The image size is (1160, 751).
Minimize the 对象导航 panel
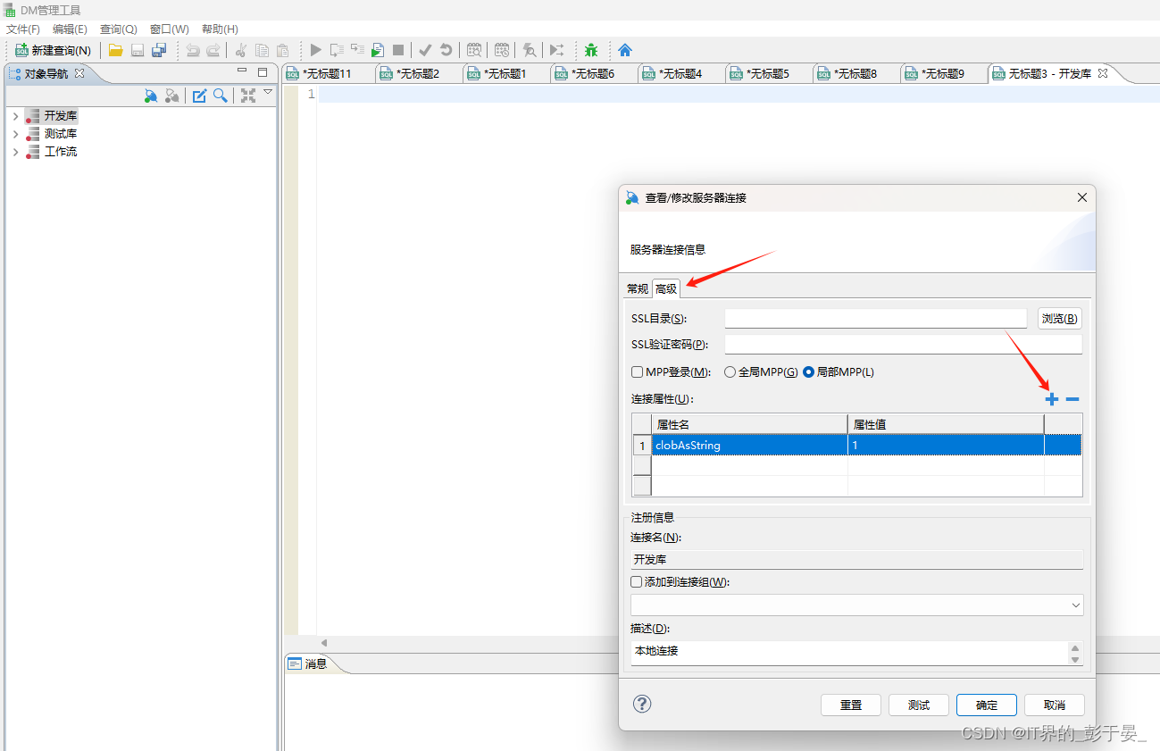pyautogui.click(x=242, y=71)
